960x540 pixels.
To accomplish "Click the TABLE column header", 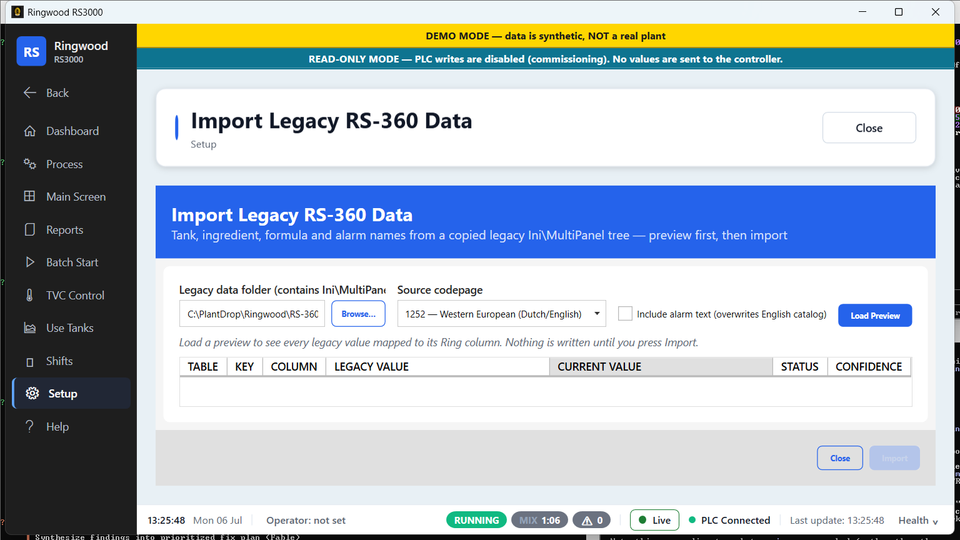I will tap(203, 367).
